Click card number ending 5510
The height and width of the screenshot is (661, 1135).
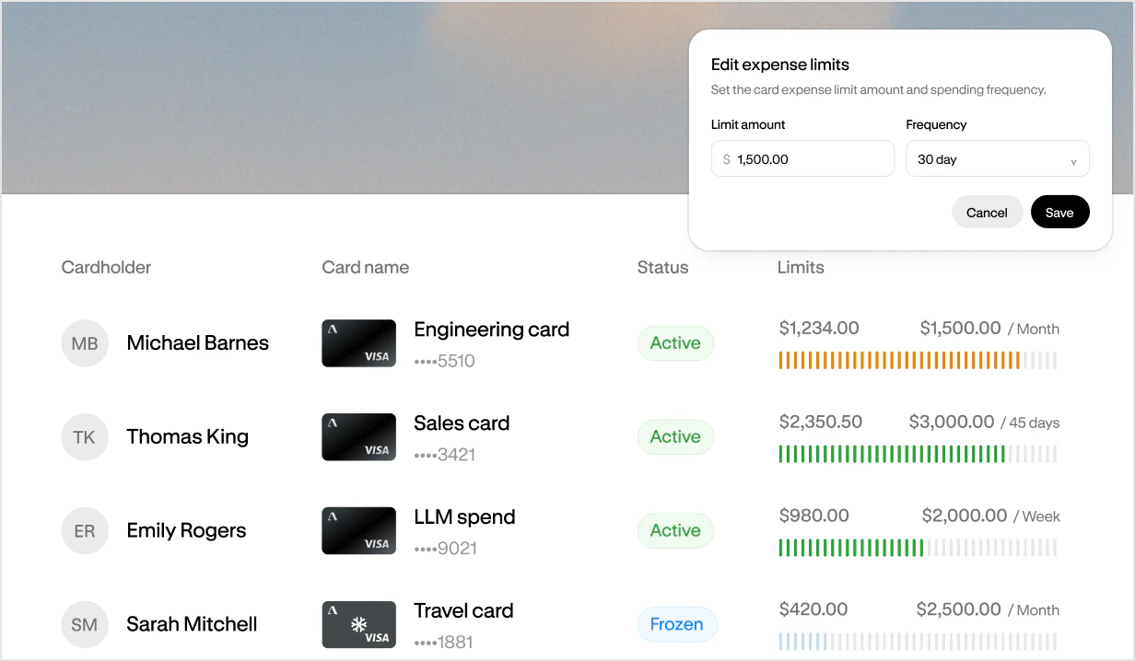[x=445, y=361]
